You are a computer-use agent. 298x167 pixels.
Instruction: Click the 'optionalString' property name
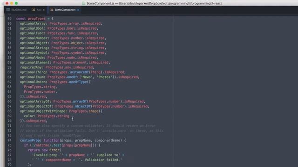point(34,48)
